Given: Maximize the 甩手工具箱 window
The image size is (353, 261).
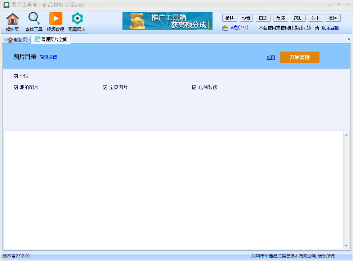Looking at the screenshot, I should coord(339,5).
